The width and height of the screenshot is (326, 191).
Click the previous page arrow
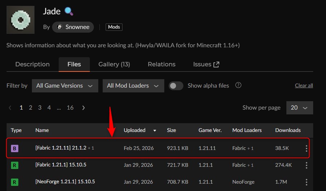point(10,108)
